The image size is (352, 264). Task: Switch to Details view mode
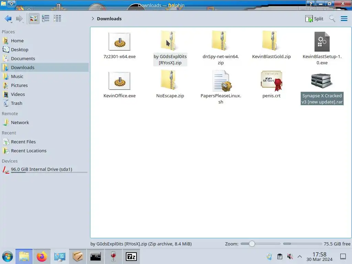click(57, 19)
